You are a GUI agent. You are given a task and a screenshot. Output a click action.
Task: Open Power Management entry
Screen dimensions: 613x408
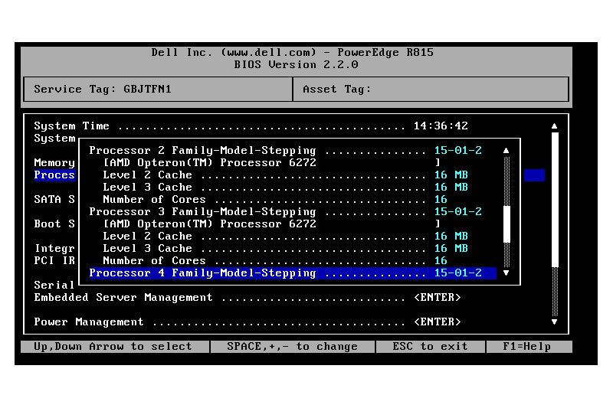[x=247, y=322]
